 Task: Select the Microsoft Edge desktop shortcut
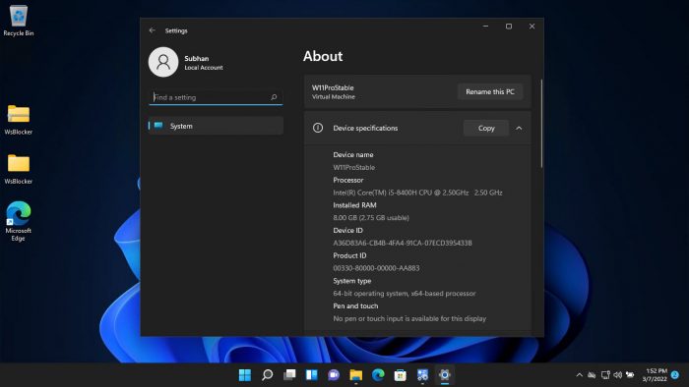click(x=19, y=221)
